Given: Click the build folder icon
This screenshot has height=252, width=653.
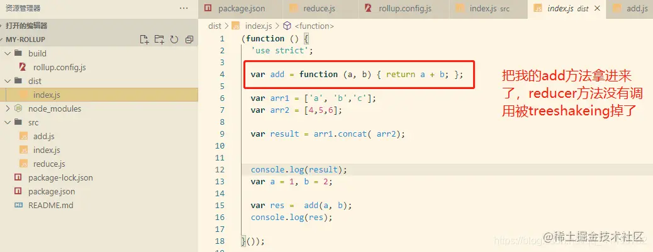Looking at the screenshot, I should 18,53.
